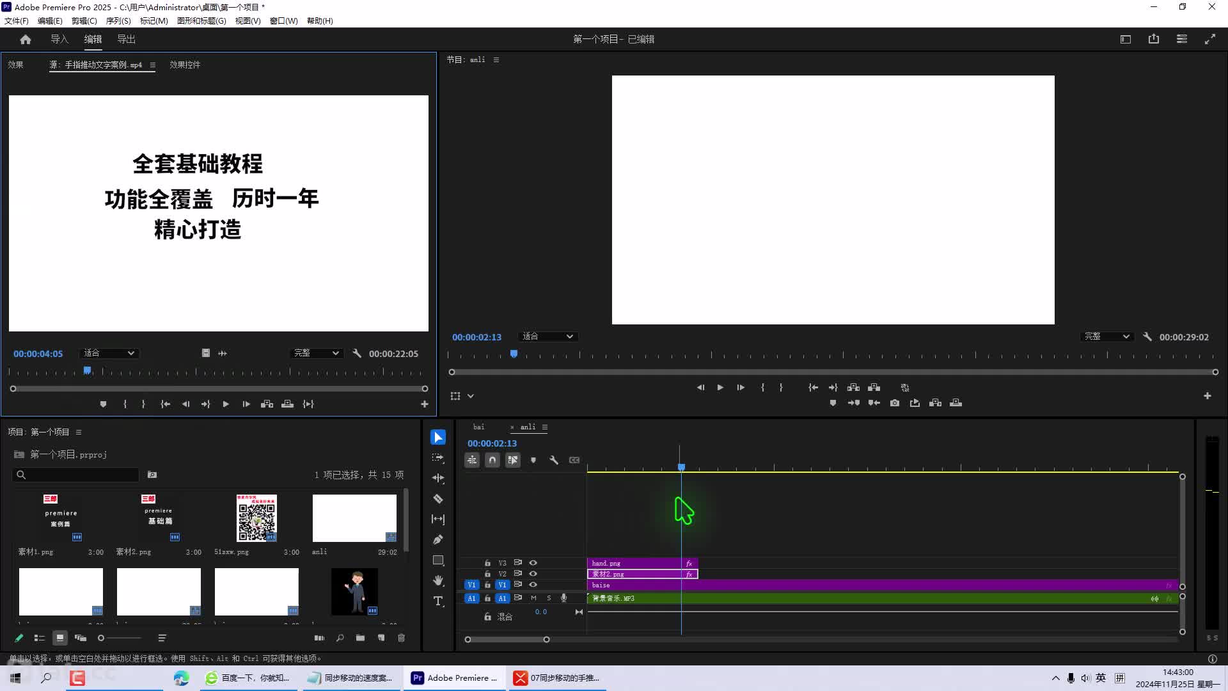Go to the Home screen icon

coord(26,39)
